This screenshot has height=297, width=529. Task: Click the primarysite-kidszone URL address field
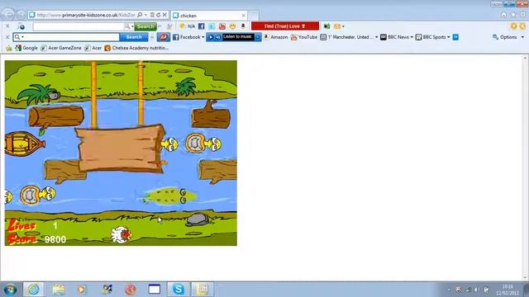tap(86, 15)
